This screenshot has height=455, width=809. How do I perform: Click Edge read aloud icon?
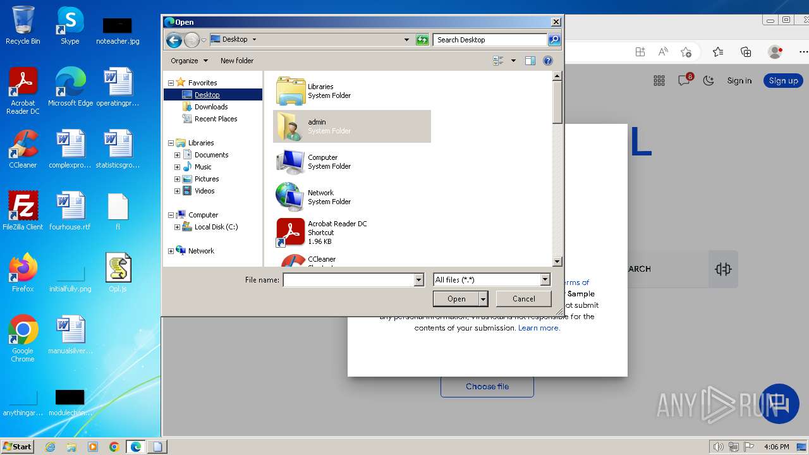[663, 52]
